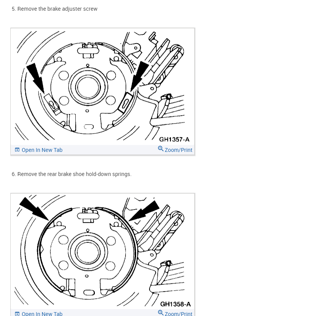Select Zoom/Print for the hold-down springs diagram
309x316 pixels.
pos(175,313)
